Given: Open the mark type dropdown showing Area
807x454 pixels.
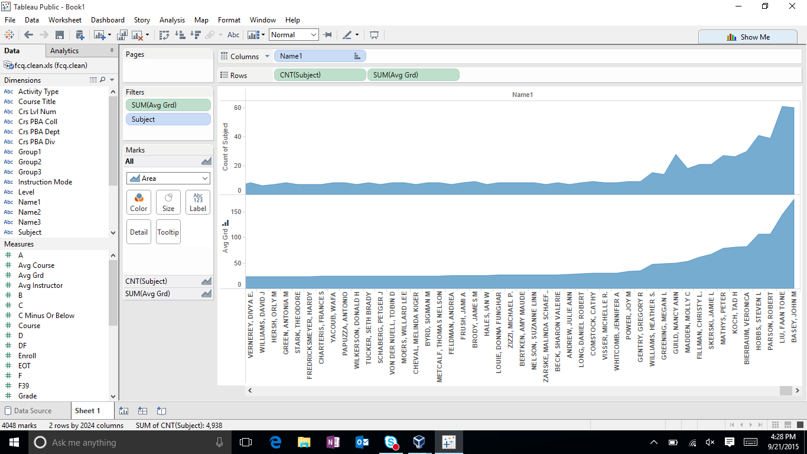Looking at the screenshot, I should tap(168, 179).
